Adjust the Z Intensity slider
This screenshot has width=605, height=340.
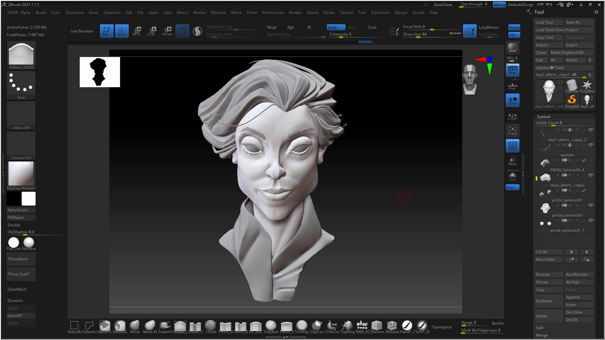tap(356, 35)
